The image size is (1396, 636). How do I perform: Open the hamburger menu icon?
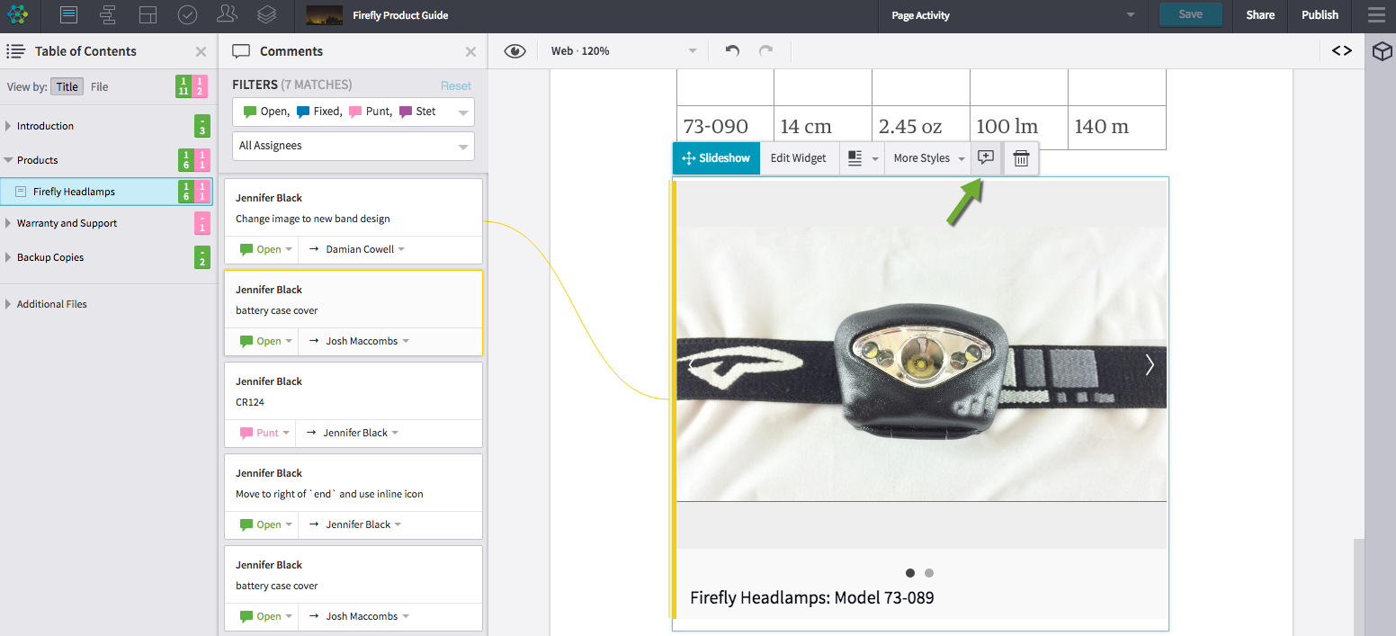click(1376, 15)
